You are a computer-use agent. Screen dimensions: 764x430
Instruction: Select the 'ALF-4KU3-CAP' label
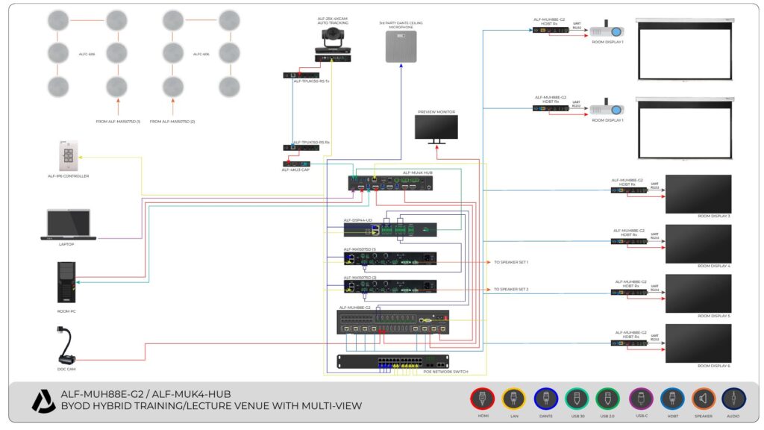click(x=295, y=170)
